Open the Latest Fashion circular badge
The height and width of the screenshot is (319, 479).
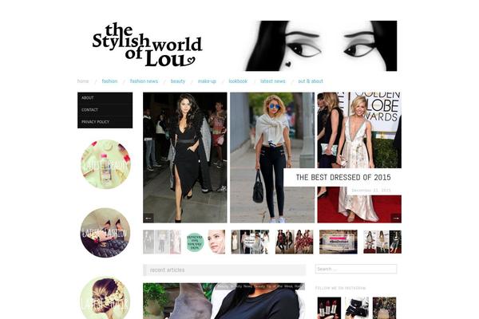[105, 233]
